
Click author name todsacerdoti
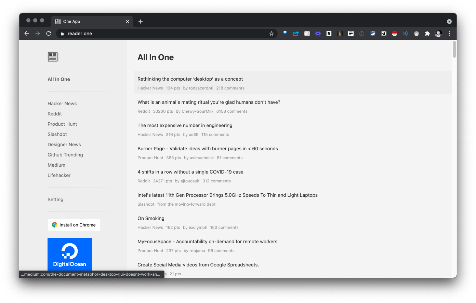[x=201, y=88]
